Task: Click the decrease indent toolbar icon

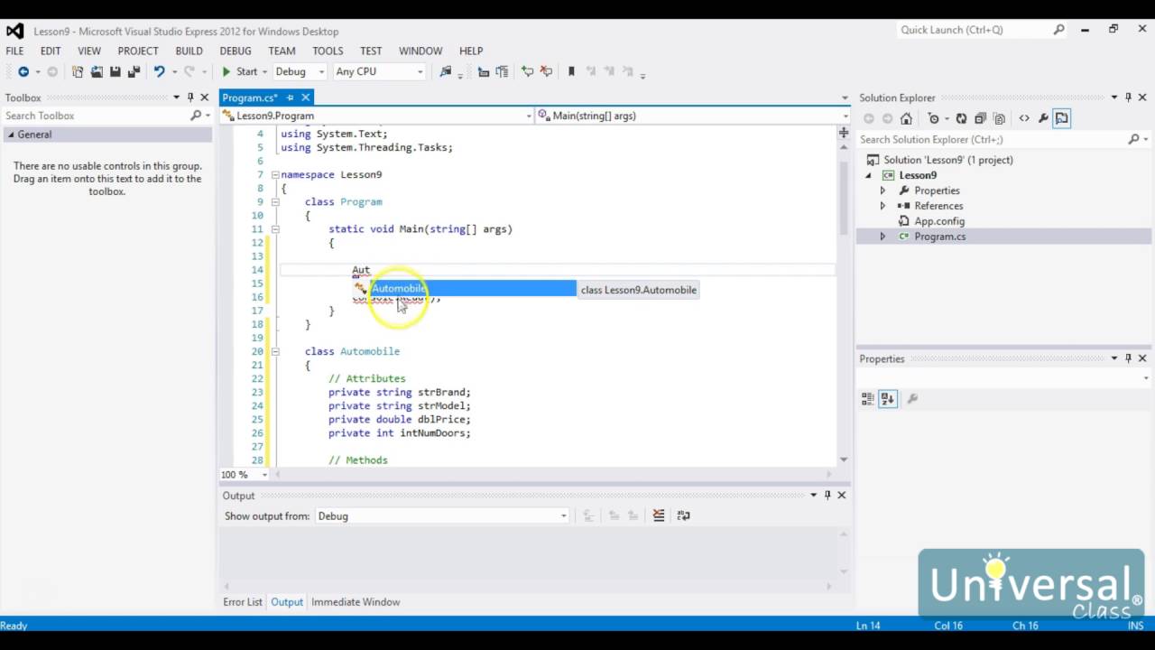Action: (x=484, y=71)
